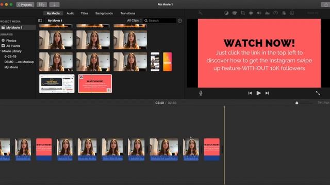Open the speed speedometer icon

pos(275,13)
